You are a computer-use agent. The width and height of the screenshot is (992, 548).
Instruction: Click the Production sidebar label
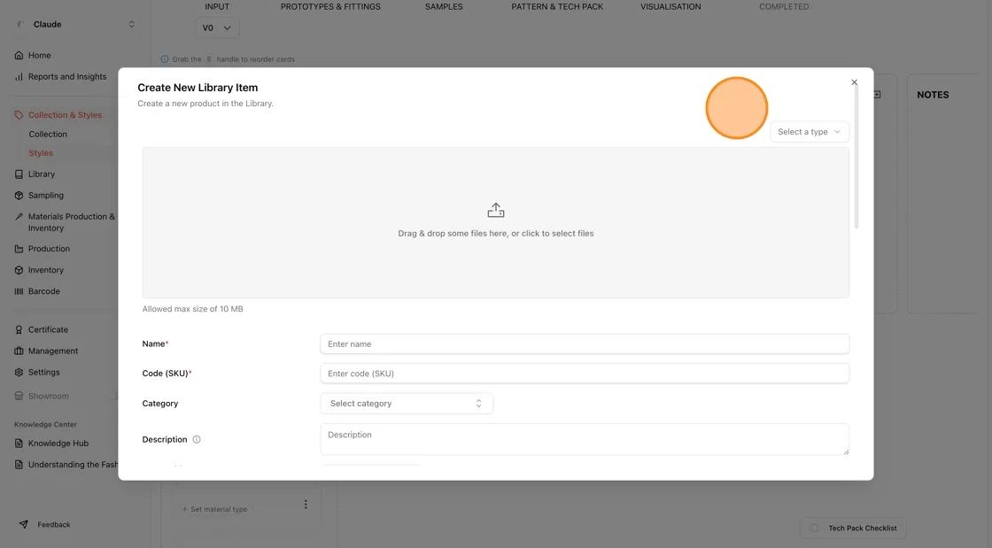pyautogui.click(x=50, y=249)
